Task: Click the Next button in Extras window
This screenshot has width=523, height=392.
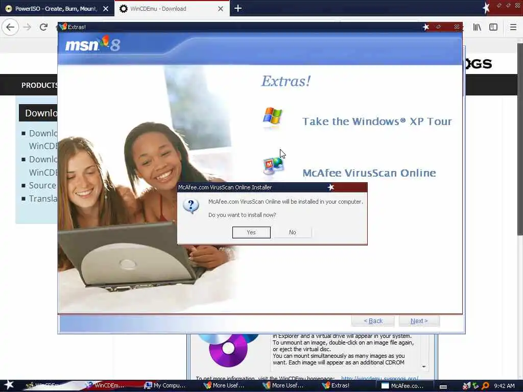Action: [x=419, y=321]
